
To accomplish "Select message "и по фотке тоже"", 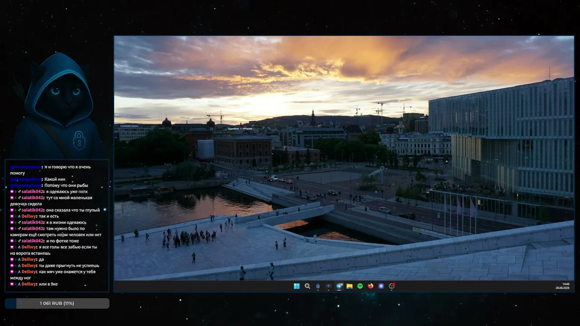I will point(63,241).
